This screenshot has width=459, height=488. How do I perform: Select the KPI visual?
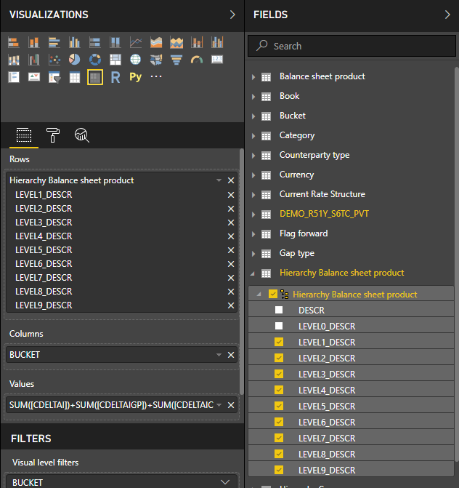(x=33, y=77)
